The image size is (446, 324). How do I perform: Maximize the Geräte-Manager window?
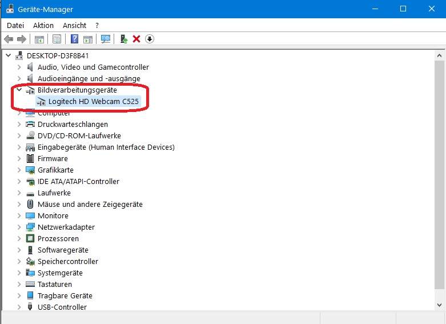click(x=403, y=9)
